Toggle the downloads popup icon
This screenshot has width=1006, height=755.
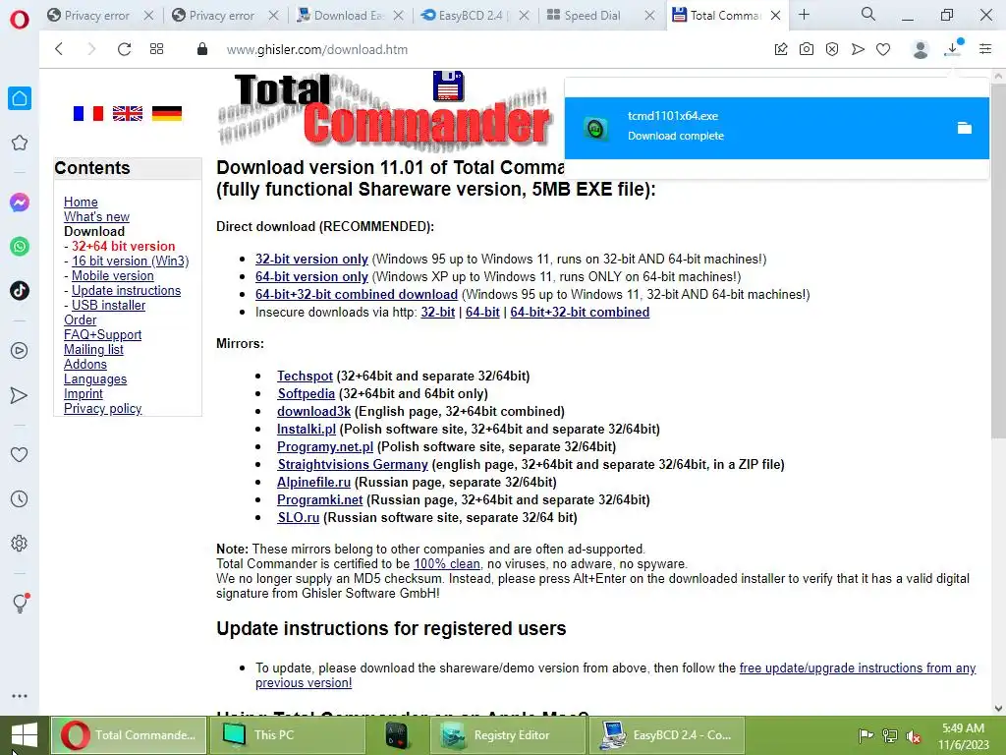953,48
